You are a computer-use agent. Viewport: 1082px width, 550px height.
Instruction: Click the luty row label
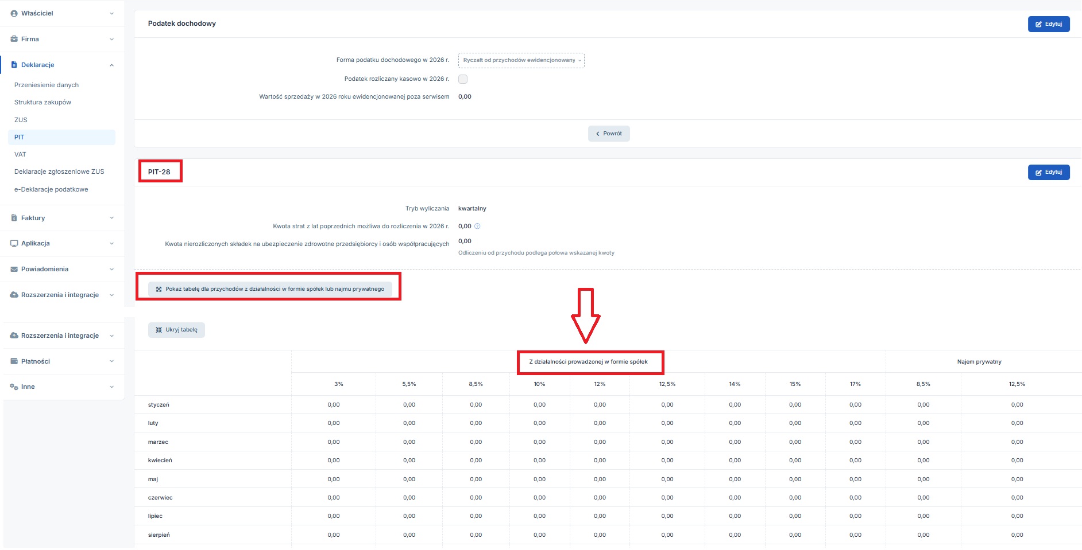pyautogui.click(x=153, y=423)
